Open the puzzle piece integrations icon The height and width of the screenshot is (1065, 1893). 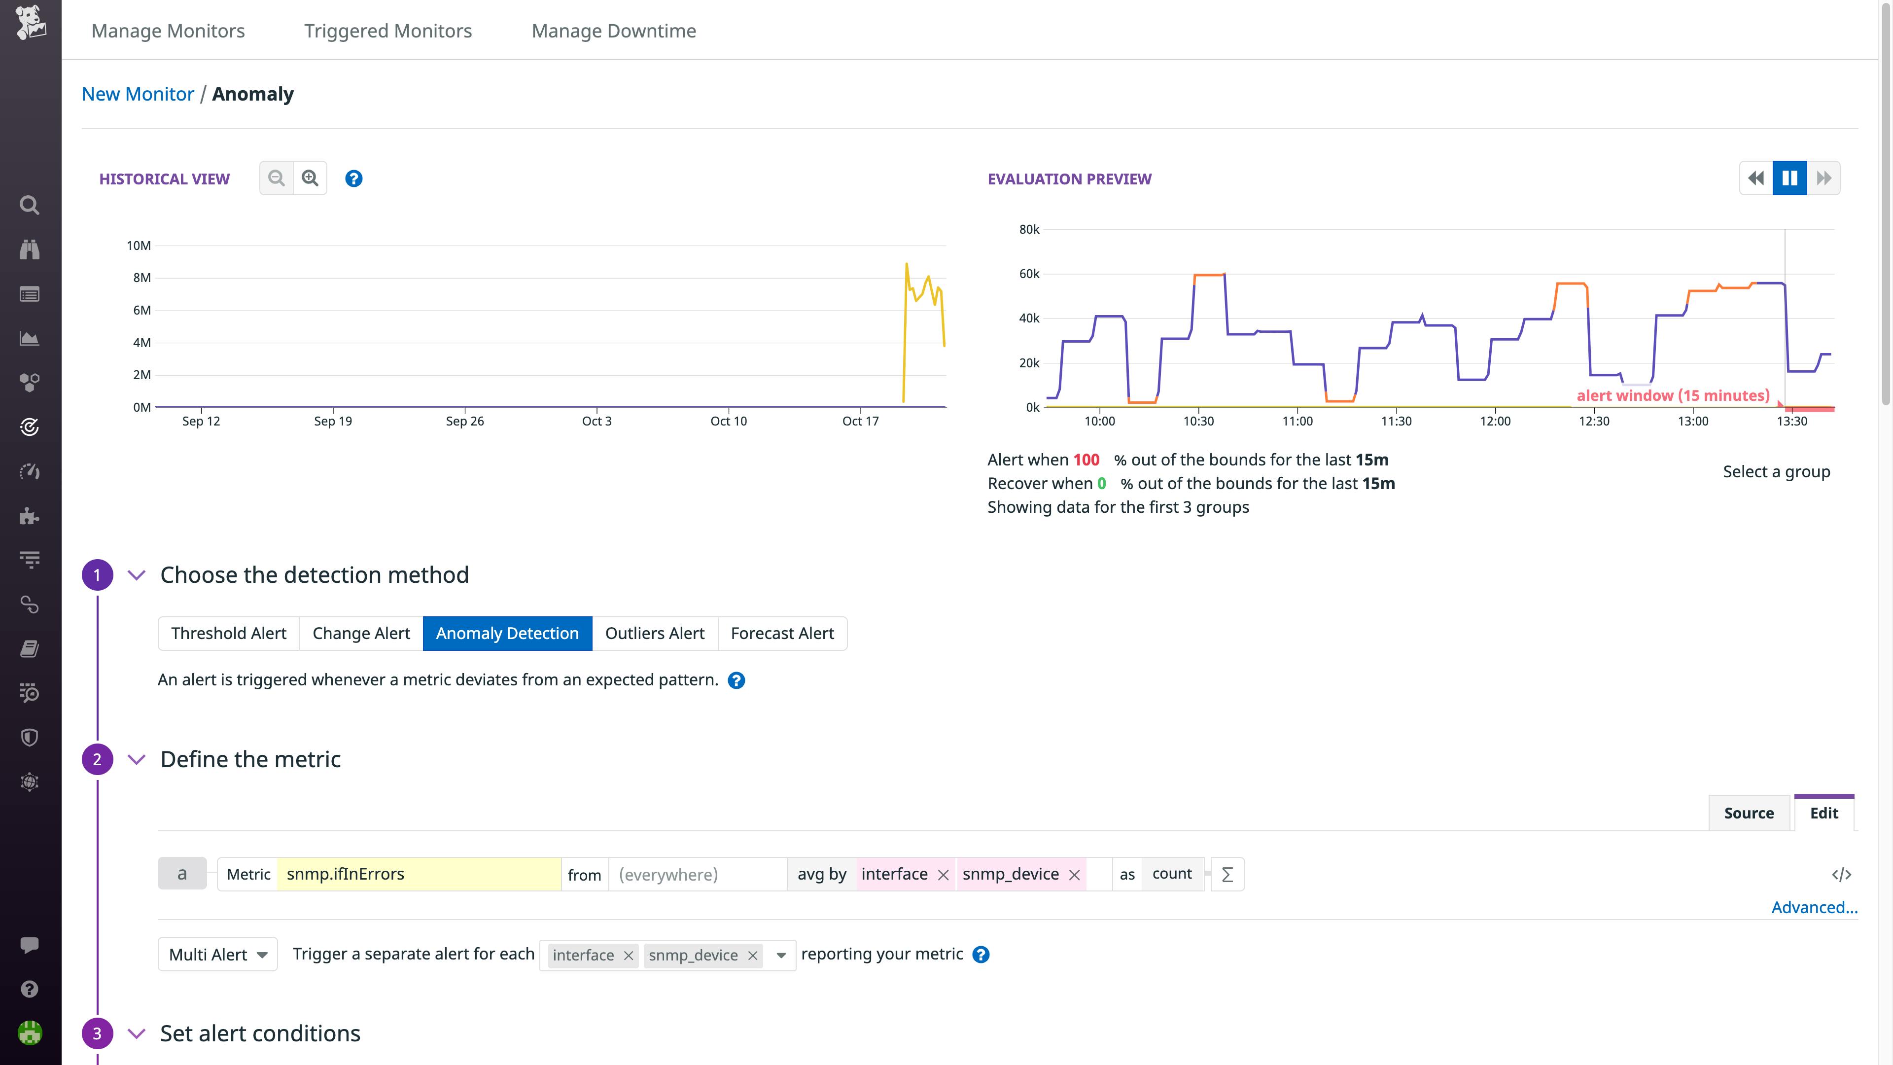point(30,516)
